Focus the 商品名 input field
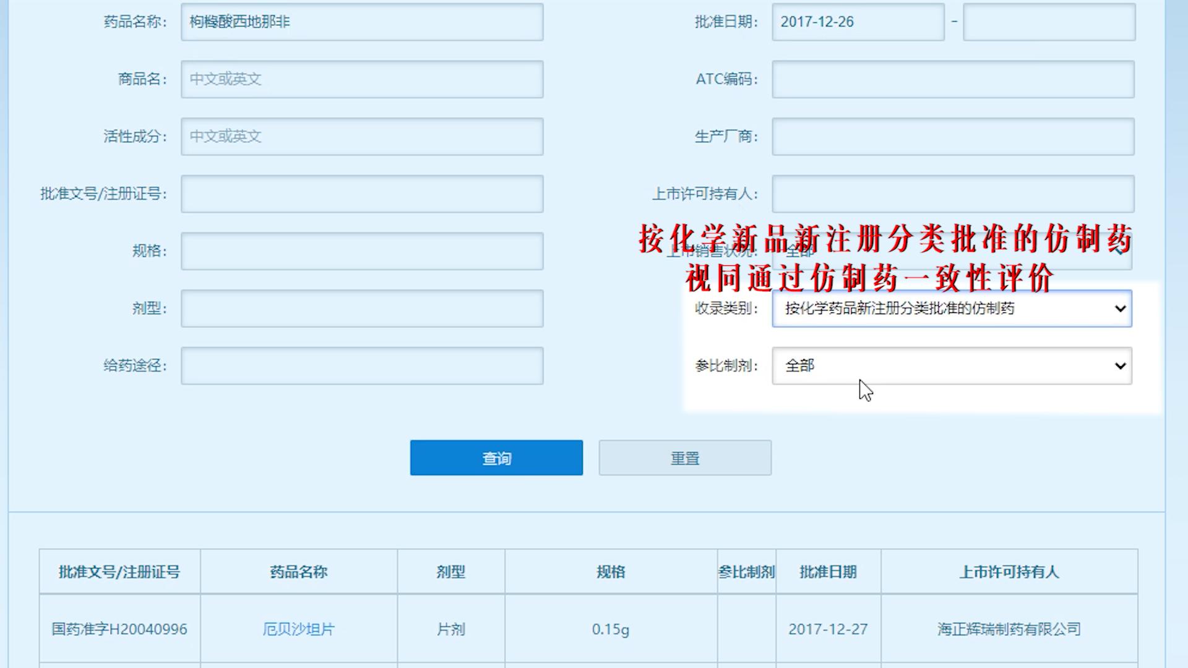The image size is (1188, 668). click(361, 79)
